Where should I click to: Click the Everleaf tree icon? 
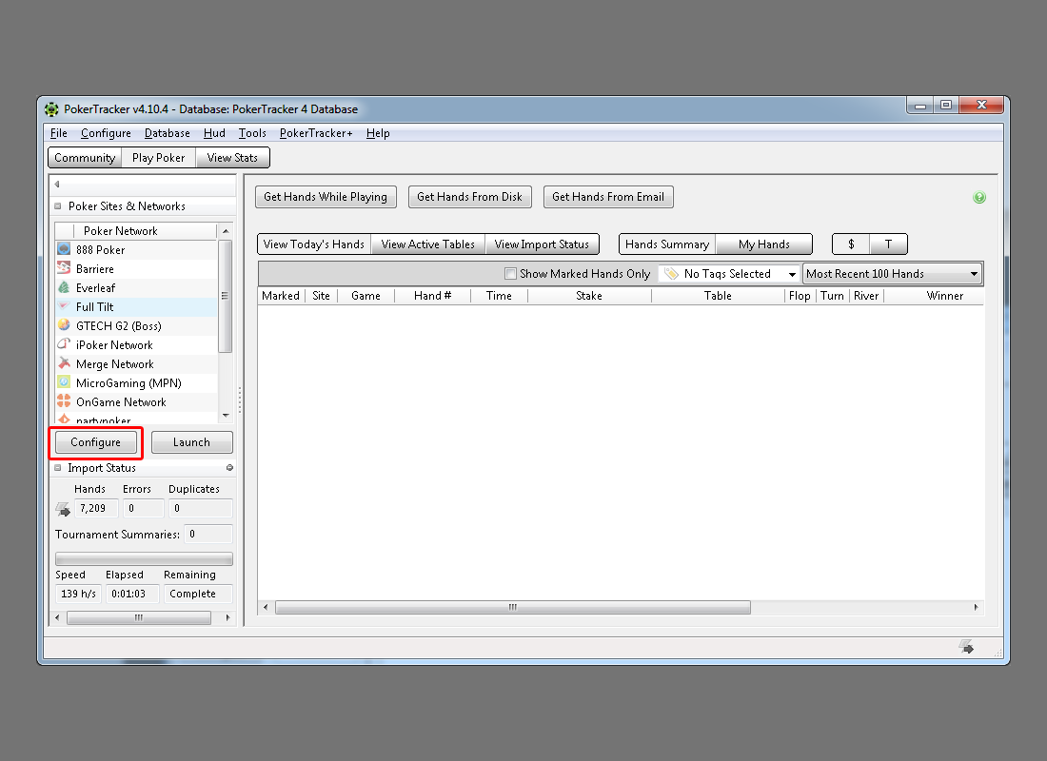64,287
